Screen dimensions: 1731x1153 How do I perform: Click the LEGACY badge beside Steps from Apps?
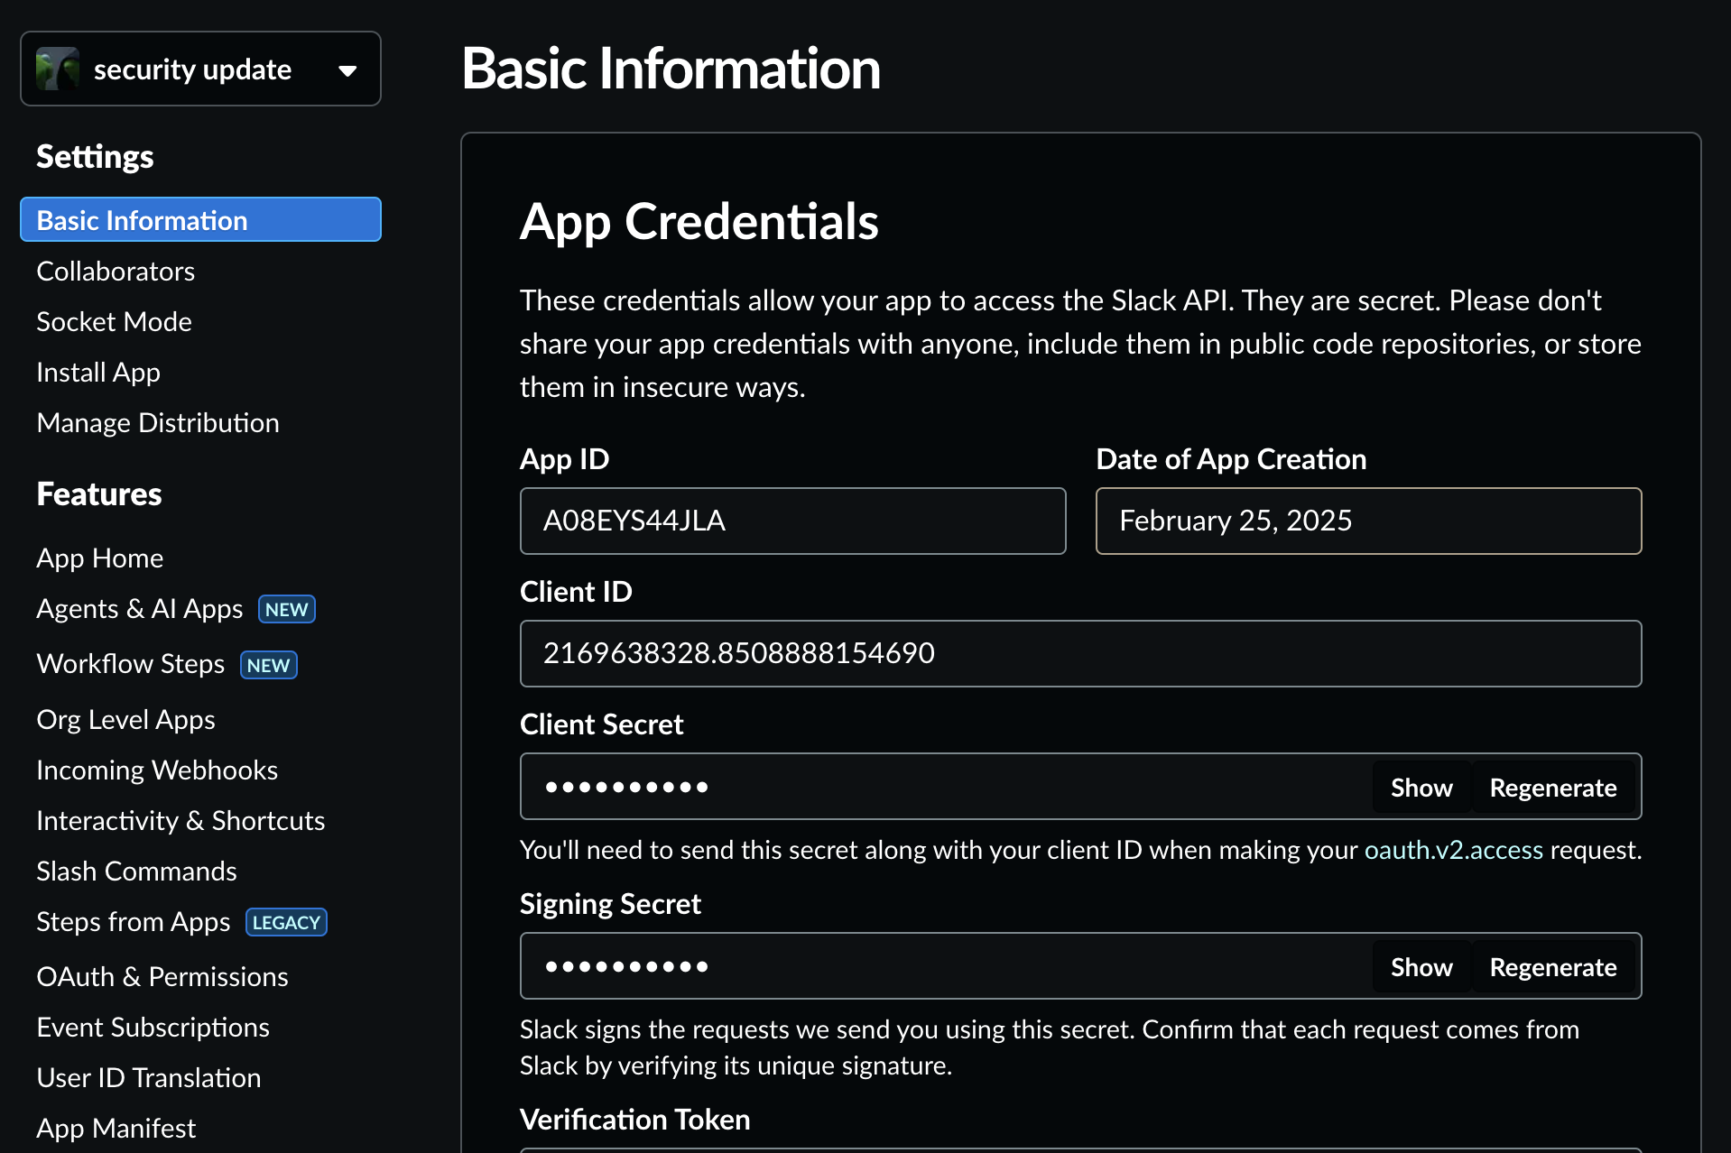pos(286,922)
